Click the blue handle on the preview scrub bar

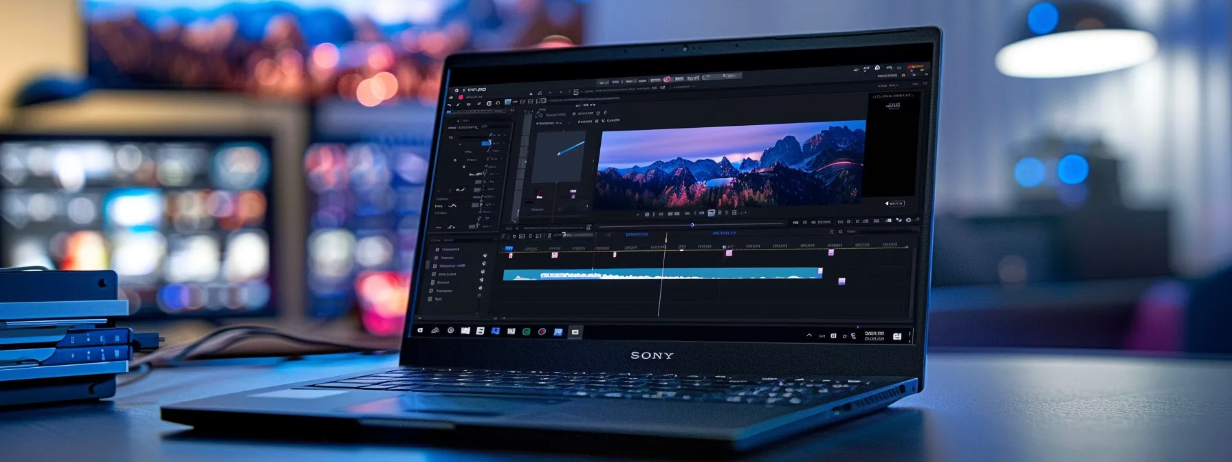tap(692, 224)
